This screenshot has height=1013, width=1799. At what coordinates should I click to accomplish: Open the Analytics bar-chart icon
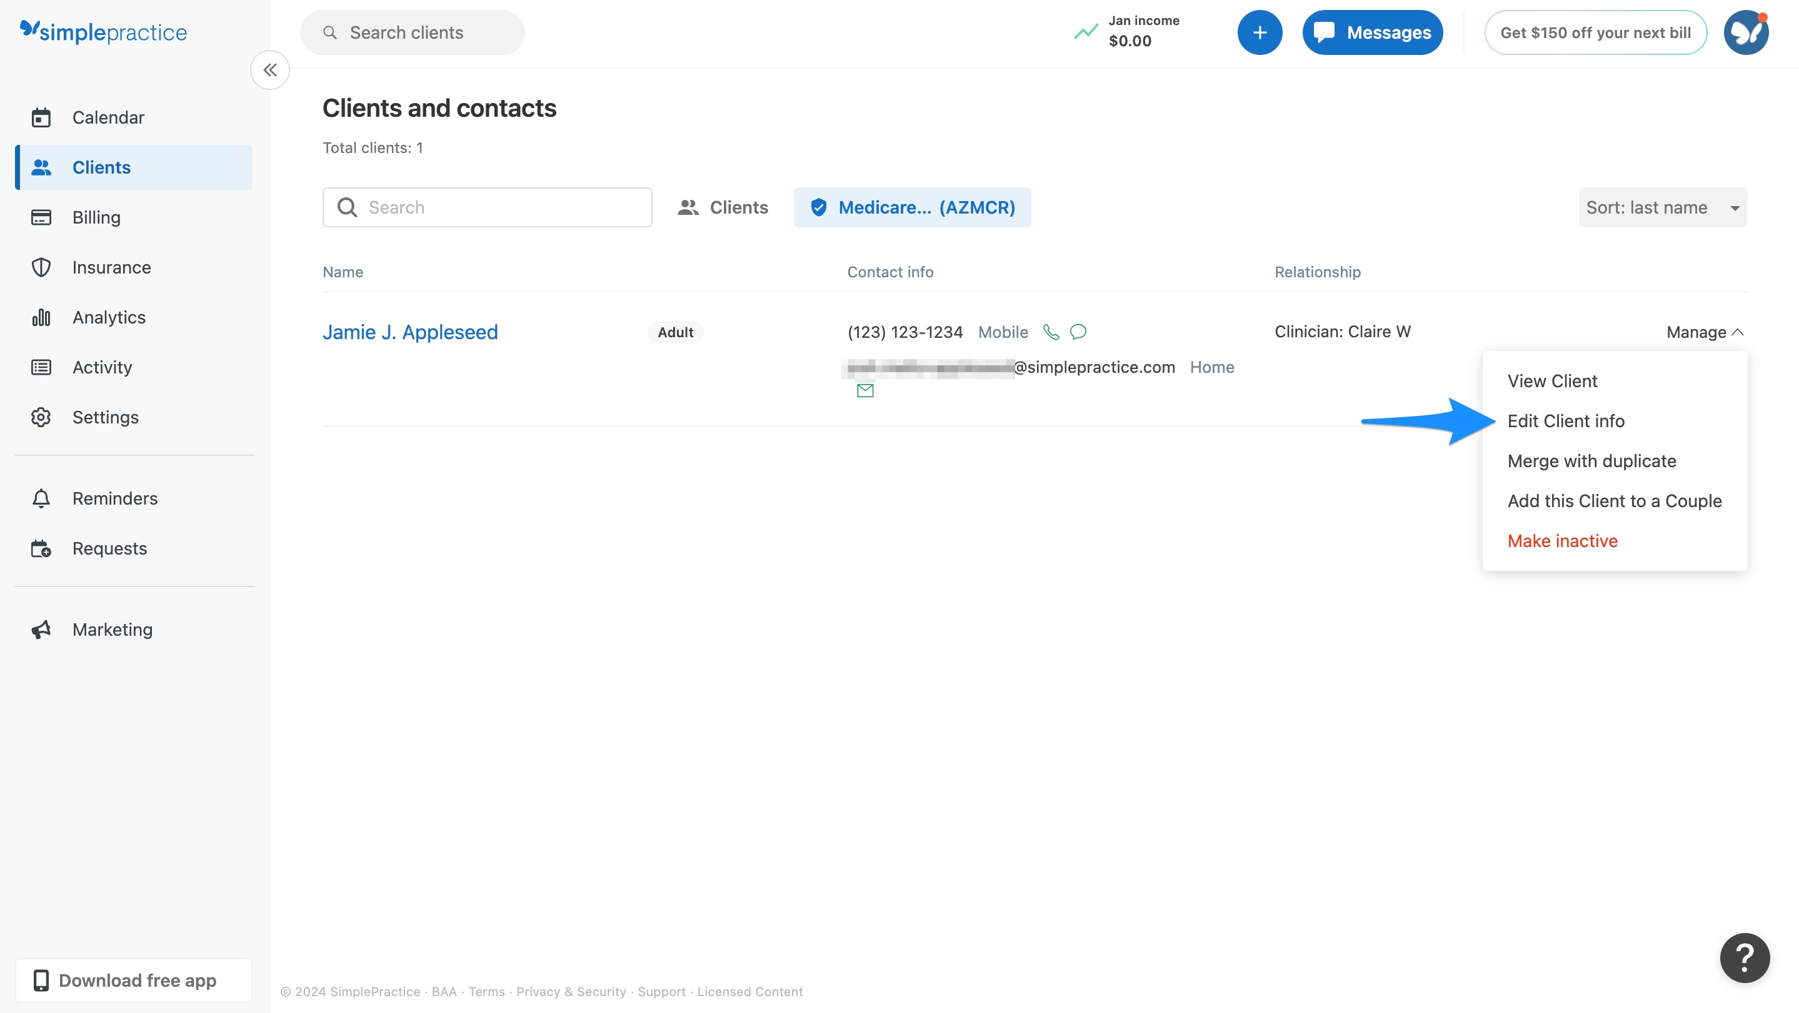tap(41, 317)
